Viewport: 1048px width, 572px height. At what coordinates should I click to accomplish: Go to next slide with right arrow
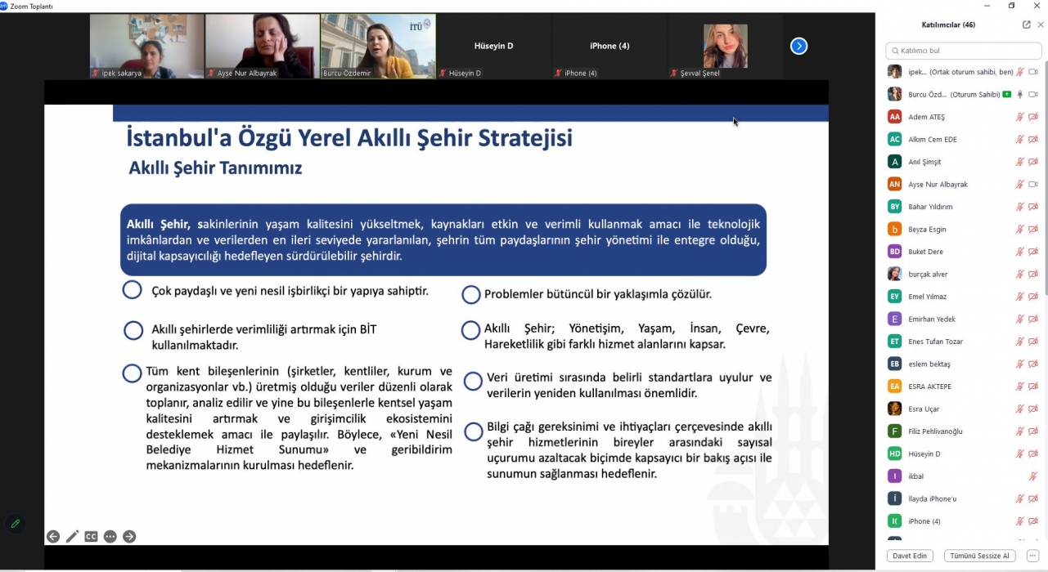(129, 537)
